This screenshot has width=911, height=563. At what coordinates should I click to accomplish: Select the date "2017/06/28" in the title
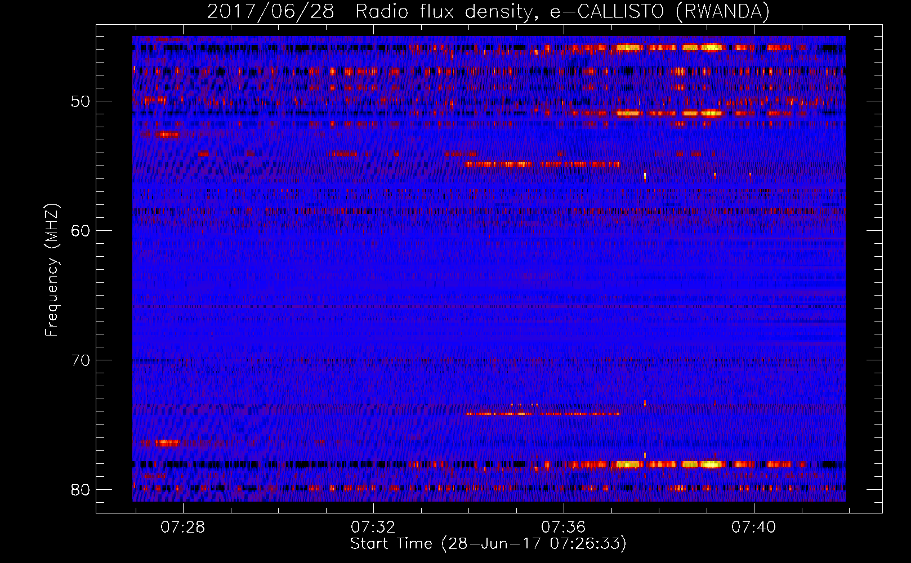pos(271,11)
